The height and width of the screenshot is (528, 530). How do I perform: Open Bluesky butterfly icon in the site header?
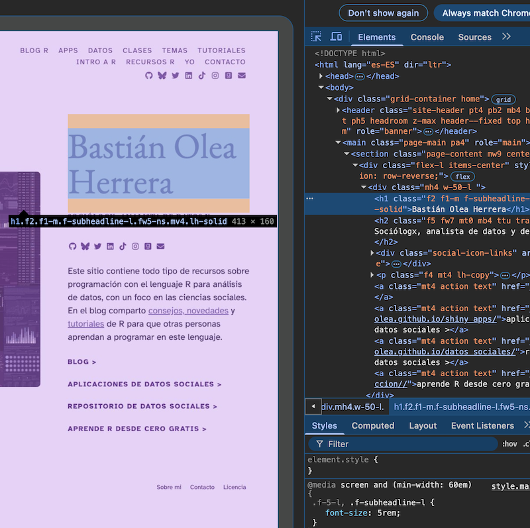tap(162, 76)
